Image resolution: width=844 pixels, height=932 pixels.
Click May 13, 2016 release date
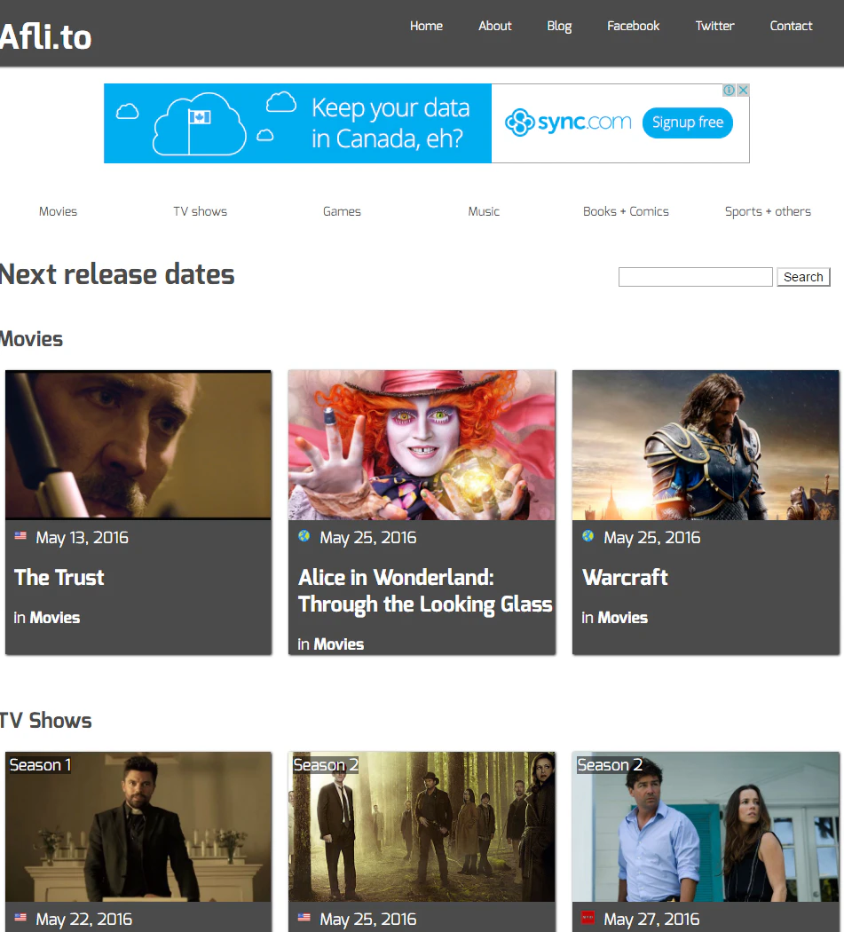click(x=82, y=537)
